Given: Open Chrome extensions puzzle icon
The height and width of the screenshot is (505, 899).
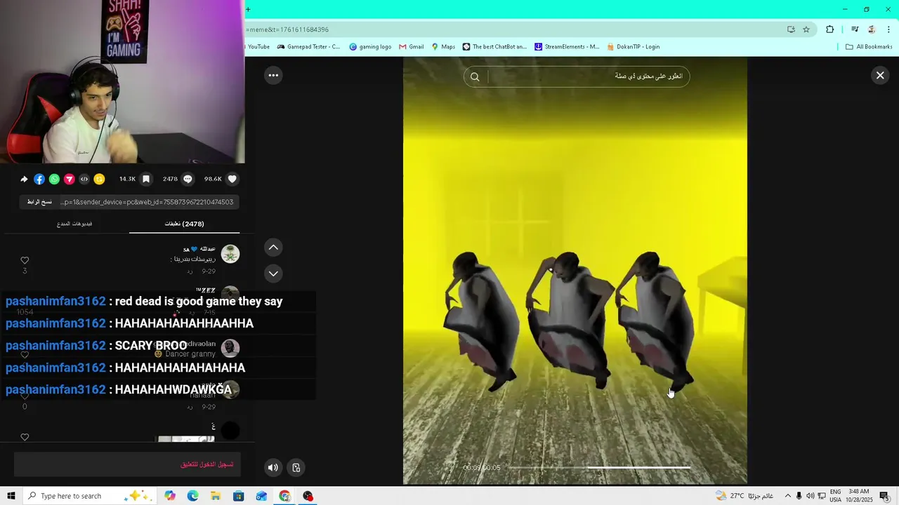Looking at the screenshot, I should click(830, 29).
